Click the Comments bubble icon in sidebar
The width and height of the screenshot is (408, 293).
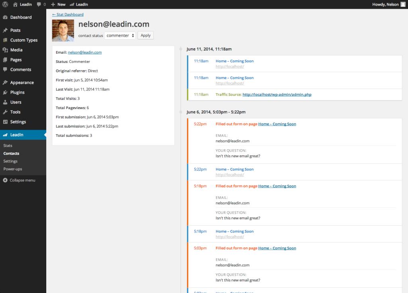click(x=5, y=69)
